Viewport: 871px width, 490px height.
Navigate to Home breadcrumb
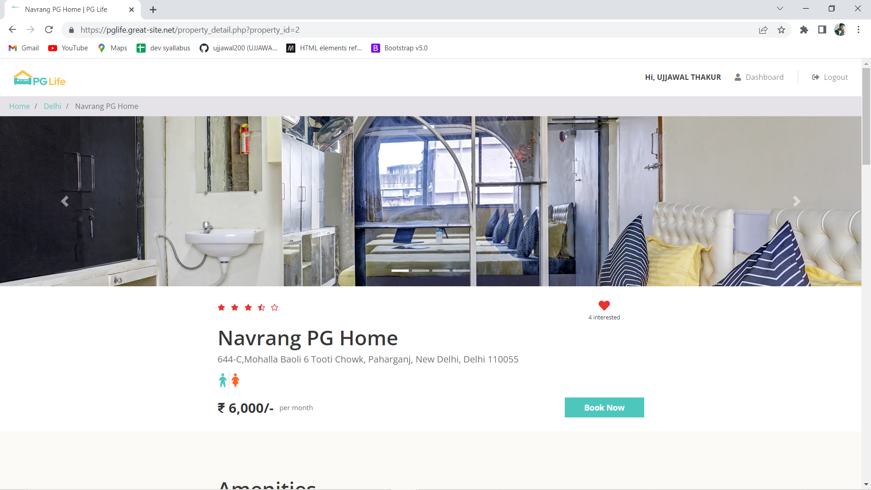click(20, 106)
